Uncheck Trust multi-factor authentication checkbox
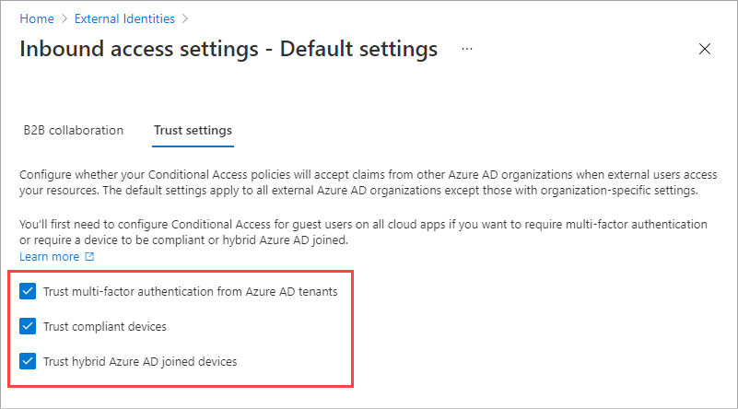Viewport: 738px width, 409px height. coord(28,292)
